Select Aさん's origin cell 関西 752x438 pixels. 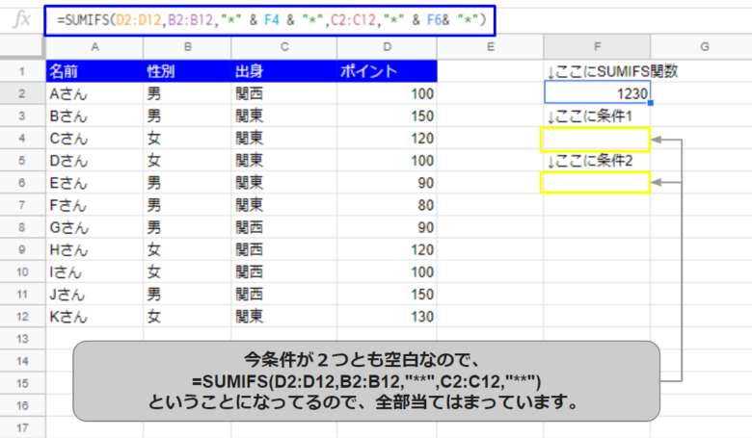click(283, 93)
